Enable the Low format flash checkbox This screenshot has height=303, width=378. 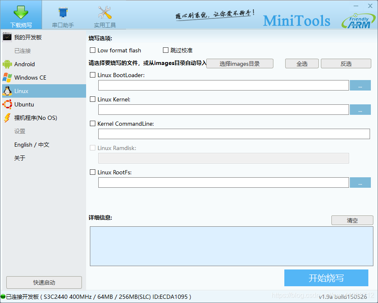point(92,50)
